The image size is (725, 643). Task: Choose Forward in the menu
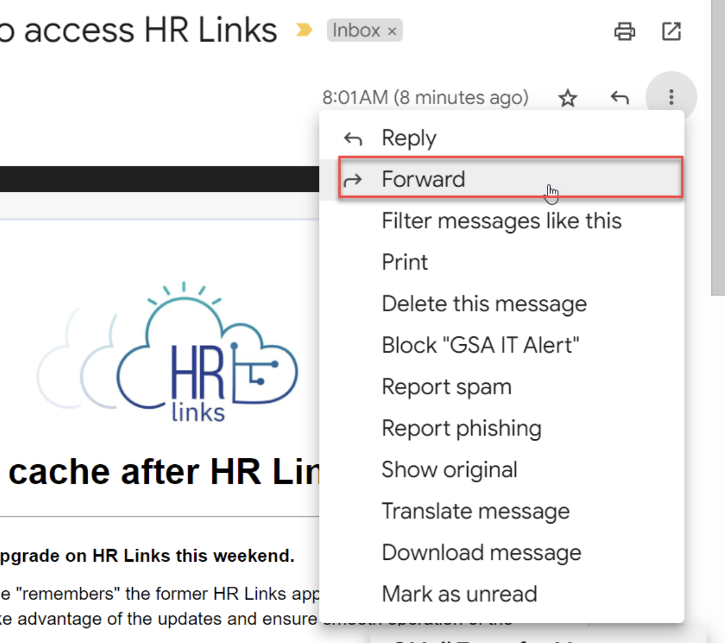pyautogui.click(x=423, y=179)
